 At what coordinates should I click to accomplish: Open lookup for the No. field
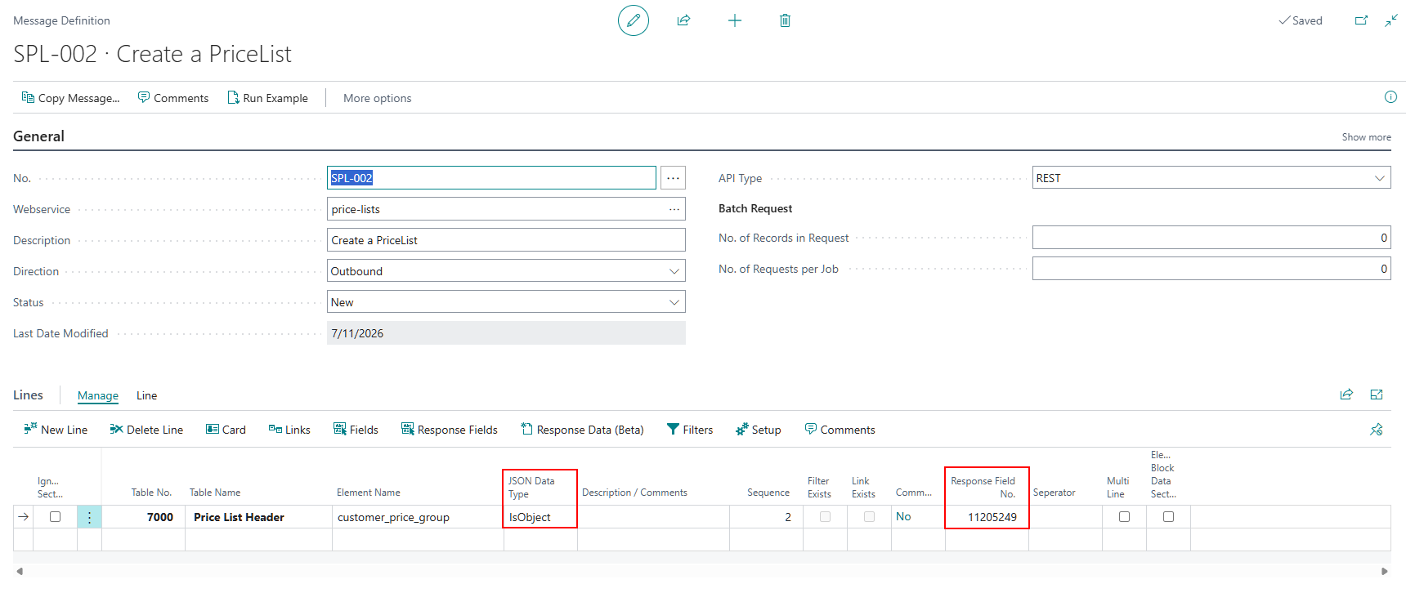coord(673,178)
